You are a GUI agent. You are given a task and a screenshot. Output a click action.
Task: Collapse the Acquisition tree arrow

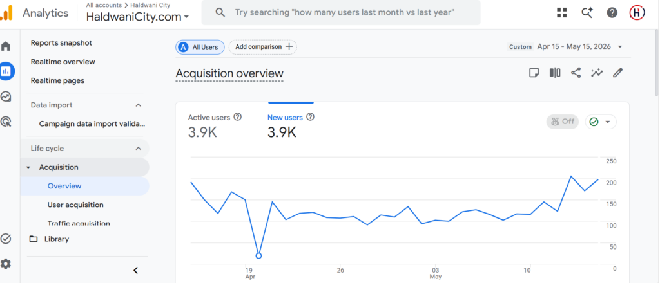tap(28, 167)
